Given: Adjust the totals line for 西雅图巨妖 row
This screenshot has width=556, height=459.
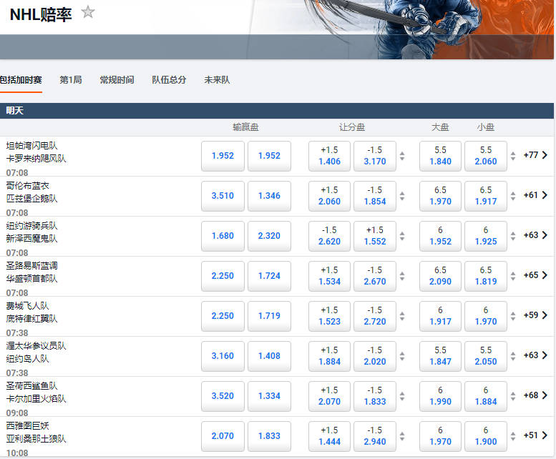Looking at the screenshot, I should pyautogui.click(x=512, y=436).
